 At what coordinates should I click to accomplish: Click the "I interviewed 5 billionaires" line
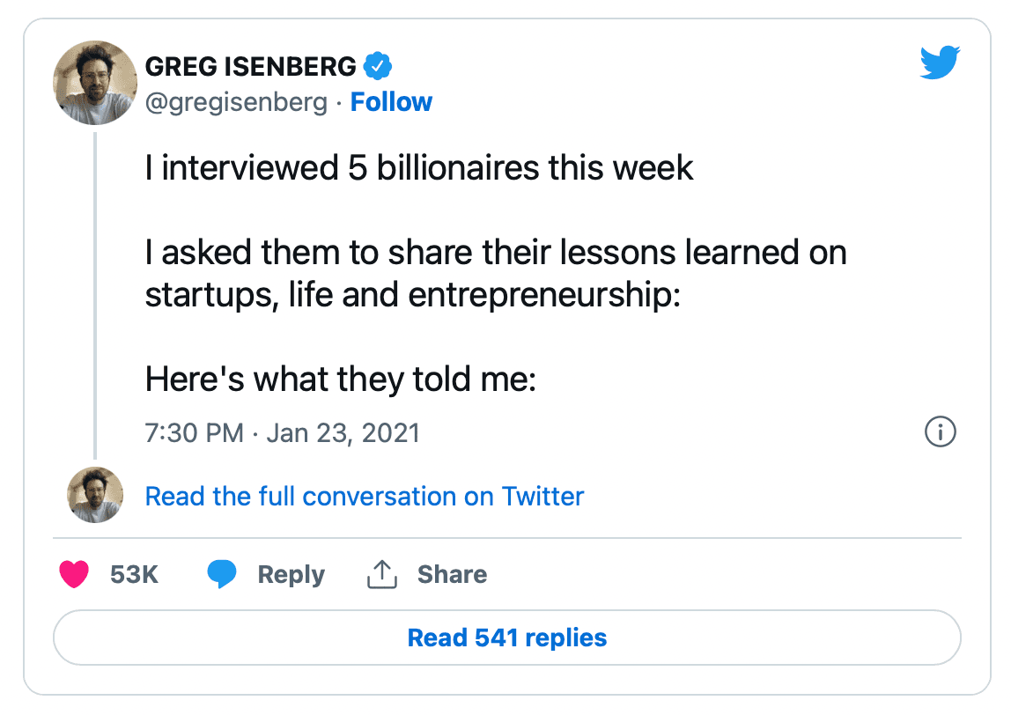419,167
